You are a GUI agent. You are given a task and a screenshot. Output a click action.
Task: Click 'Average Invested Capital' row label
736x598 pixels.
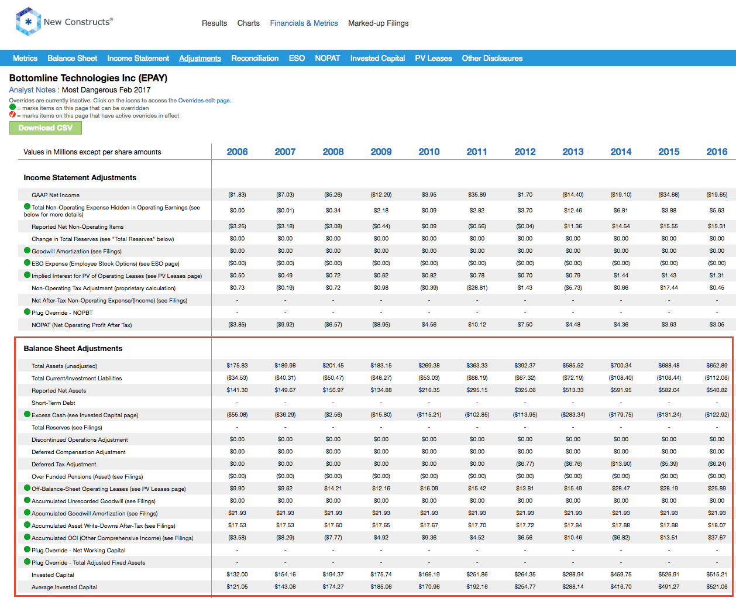click(64, 587)
